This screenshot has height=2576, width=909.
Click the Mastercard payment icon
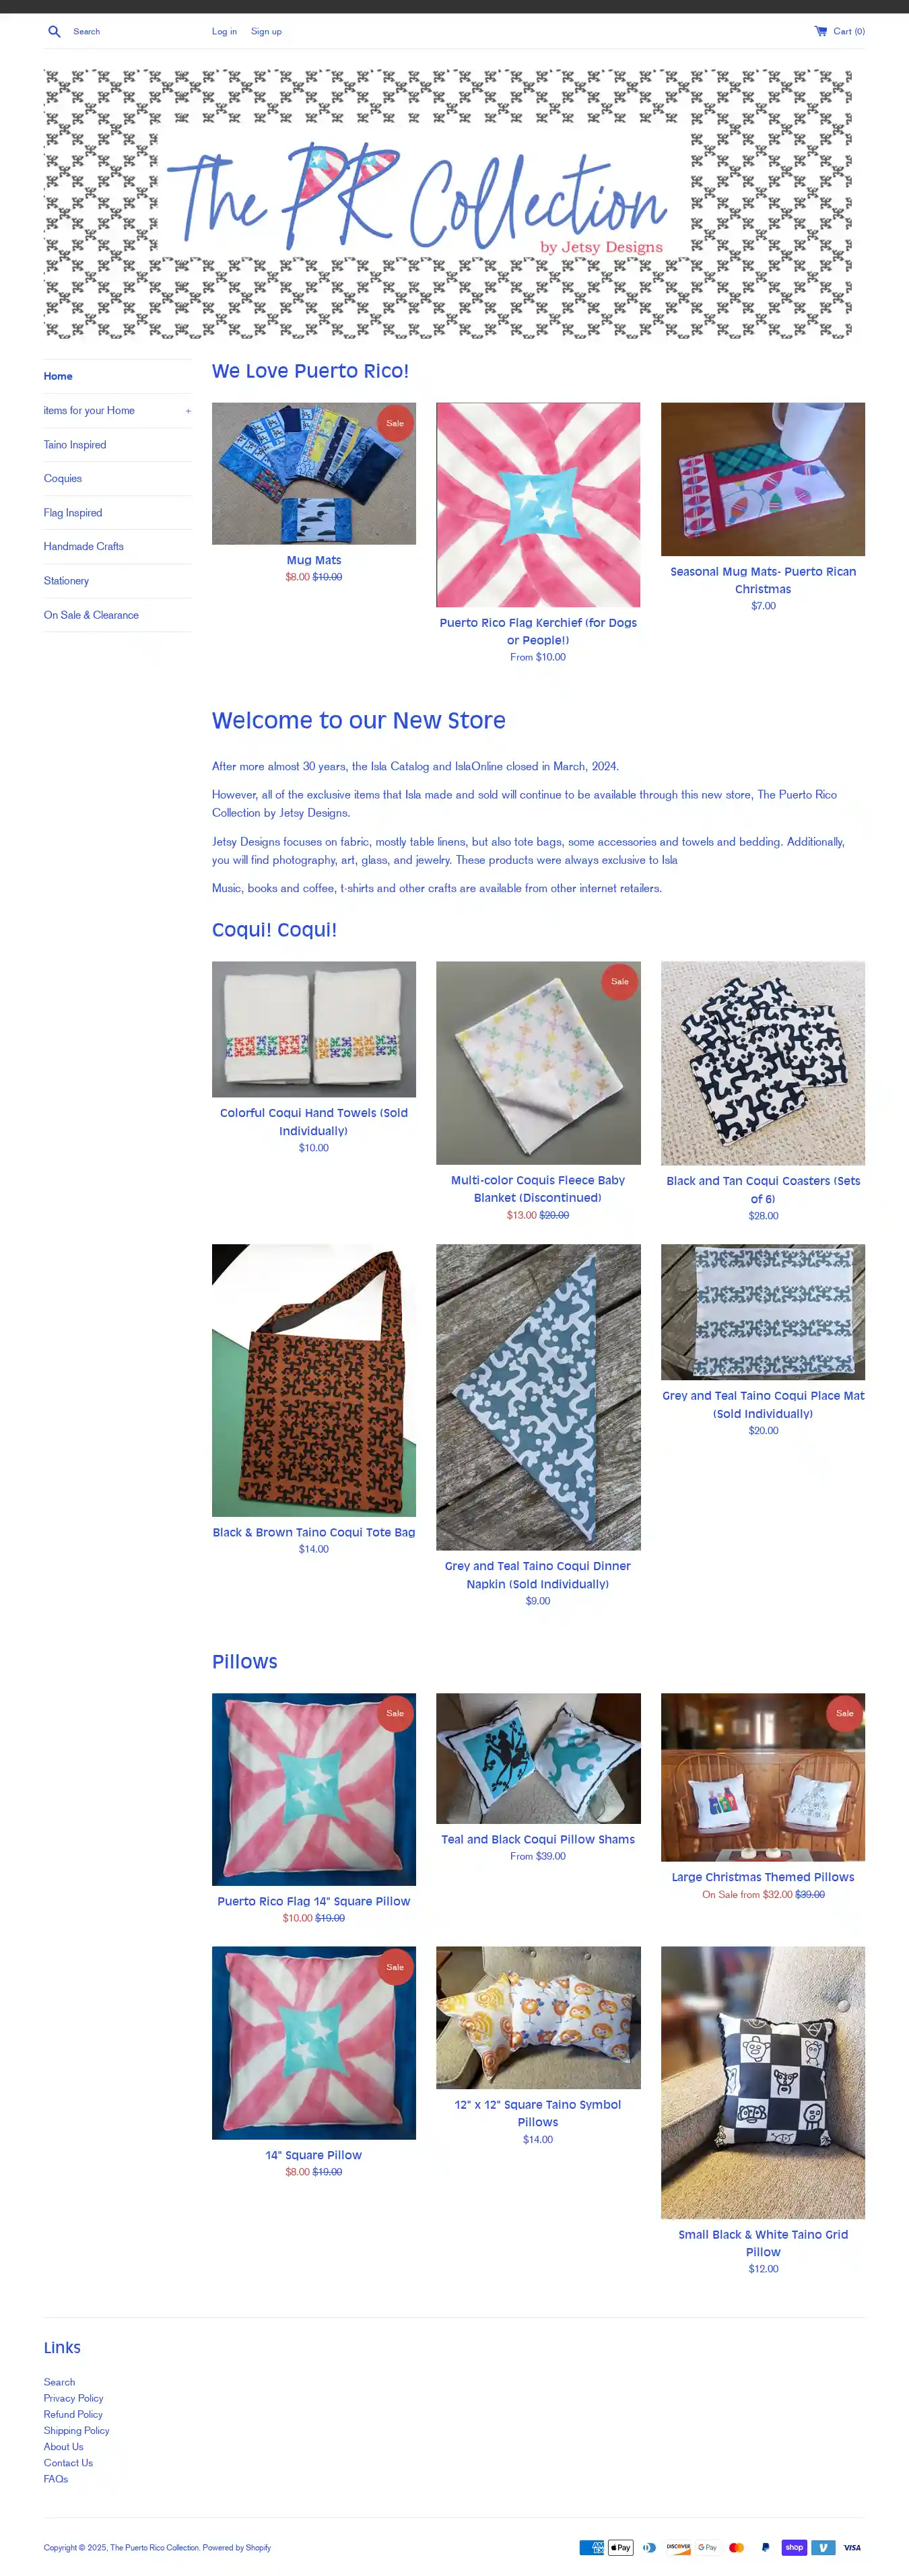click(737, 2547)
